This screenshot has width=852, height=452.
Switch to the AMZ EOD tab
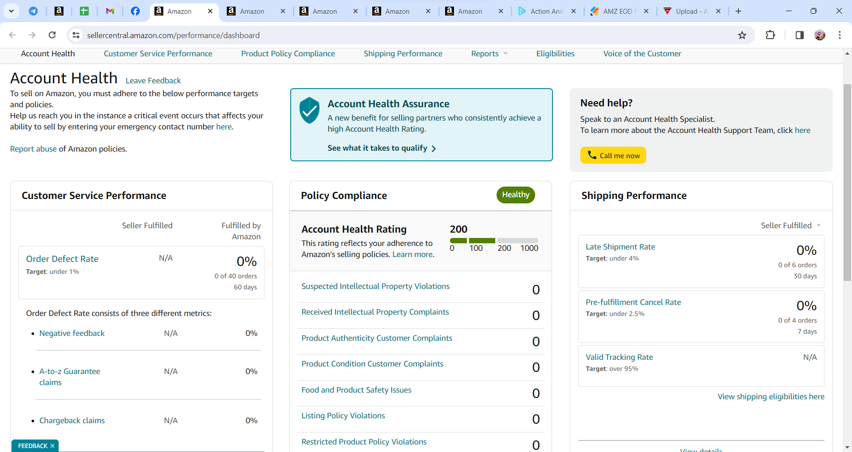pos(619,11)
